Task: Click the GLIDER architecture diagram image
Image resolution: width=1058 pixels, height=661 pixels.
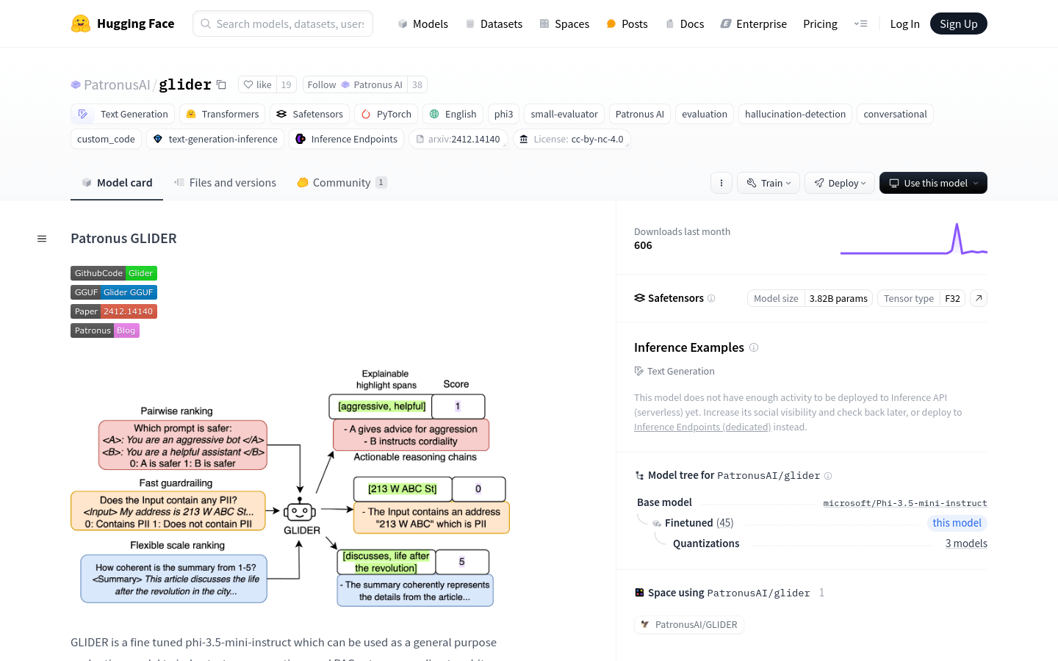Action: click(290, 487)
